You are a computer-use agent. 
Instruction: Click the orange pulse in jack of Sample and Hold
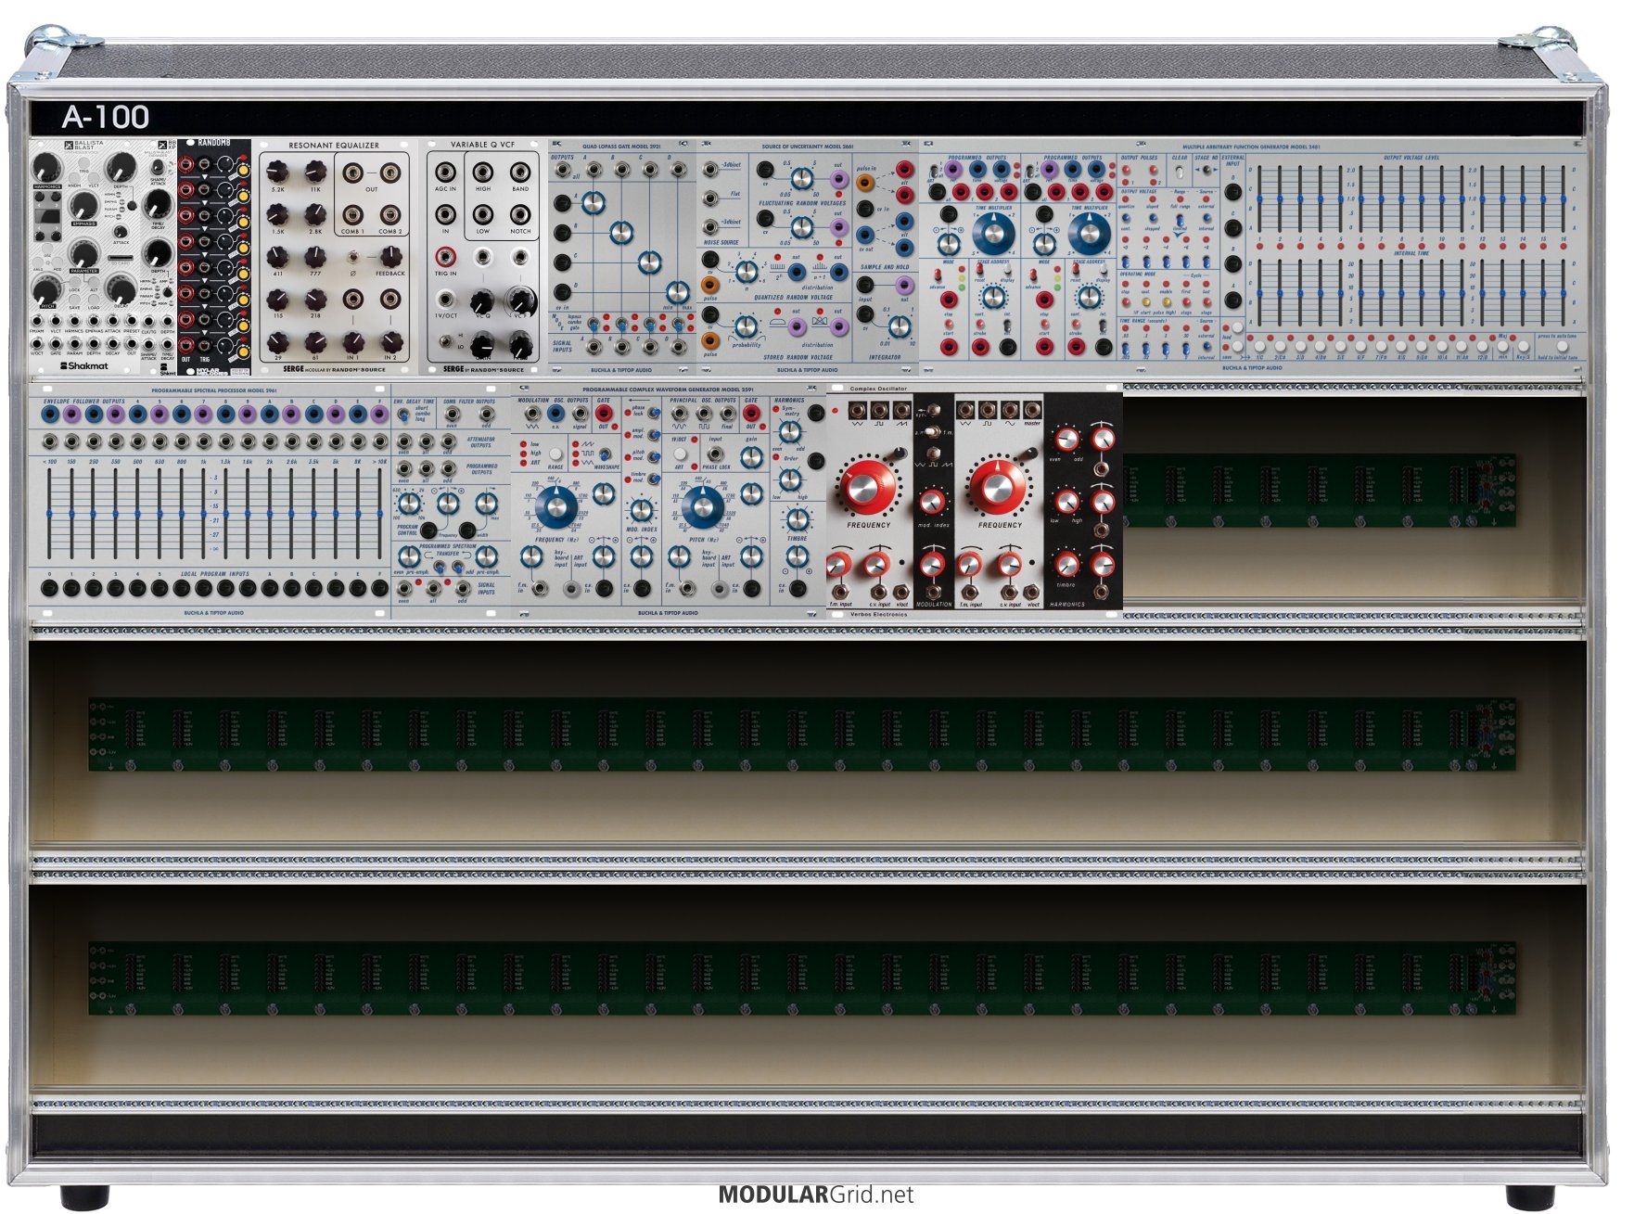[x=865, y=184]
